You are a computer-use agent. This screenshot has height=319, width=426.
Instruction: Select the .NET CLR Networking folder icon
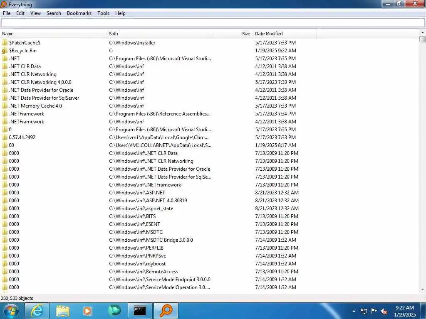click(5, 74)
